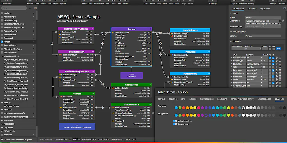Click minus icon in the Person table header
Screen dimensions: 287x143
[x=150, y=29]
